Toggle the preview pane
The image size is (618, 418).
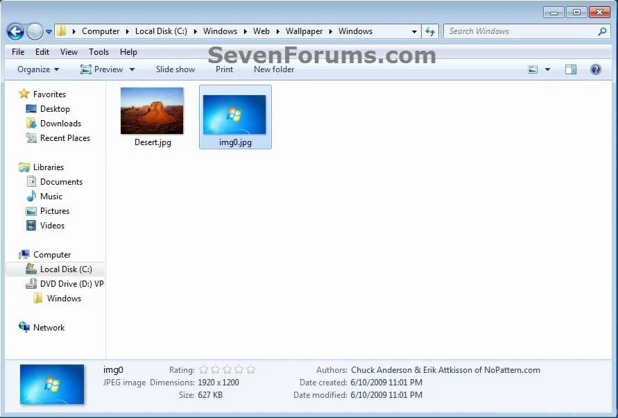coord(571,70)
